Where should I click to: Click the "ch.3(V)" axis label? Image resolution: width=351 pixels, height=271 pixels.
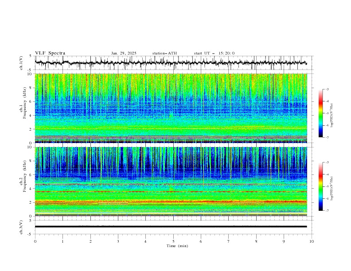pyautogui.click(x=21, y=227)
